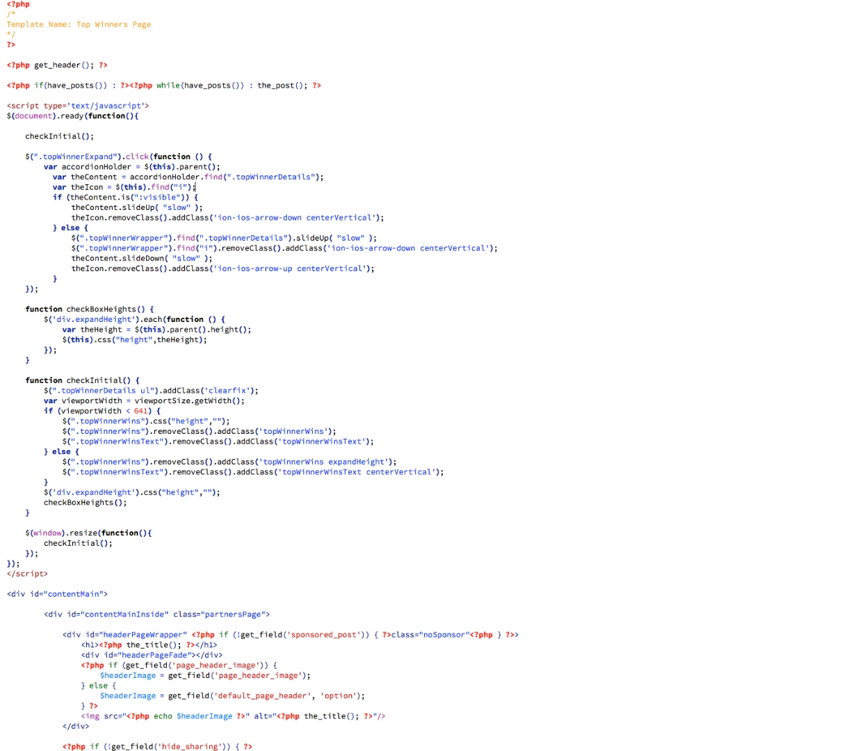Click the theIcon addClass 'ion-ios-arrow-up centerVertical' line
The width and height of the screenshot is (853, 751).
222,268
